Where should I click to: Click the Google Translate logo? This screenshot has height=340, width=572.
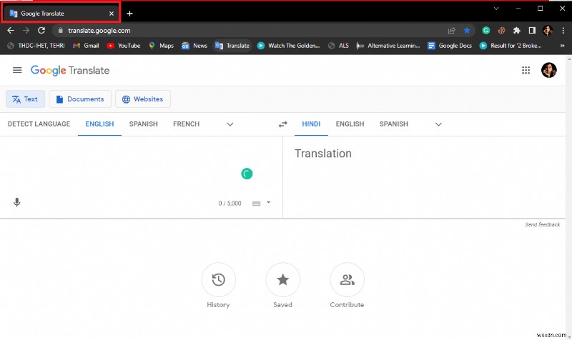[x=70, y=70]
